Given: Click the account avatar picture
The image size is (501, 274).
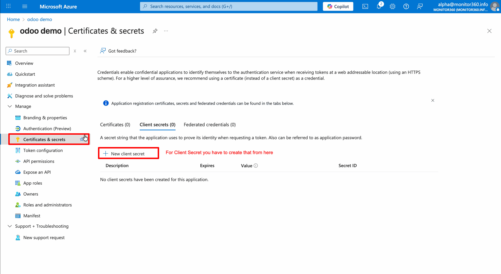Looking at the screenshot, I should tap(495, 7).
